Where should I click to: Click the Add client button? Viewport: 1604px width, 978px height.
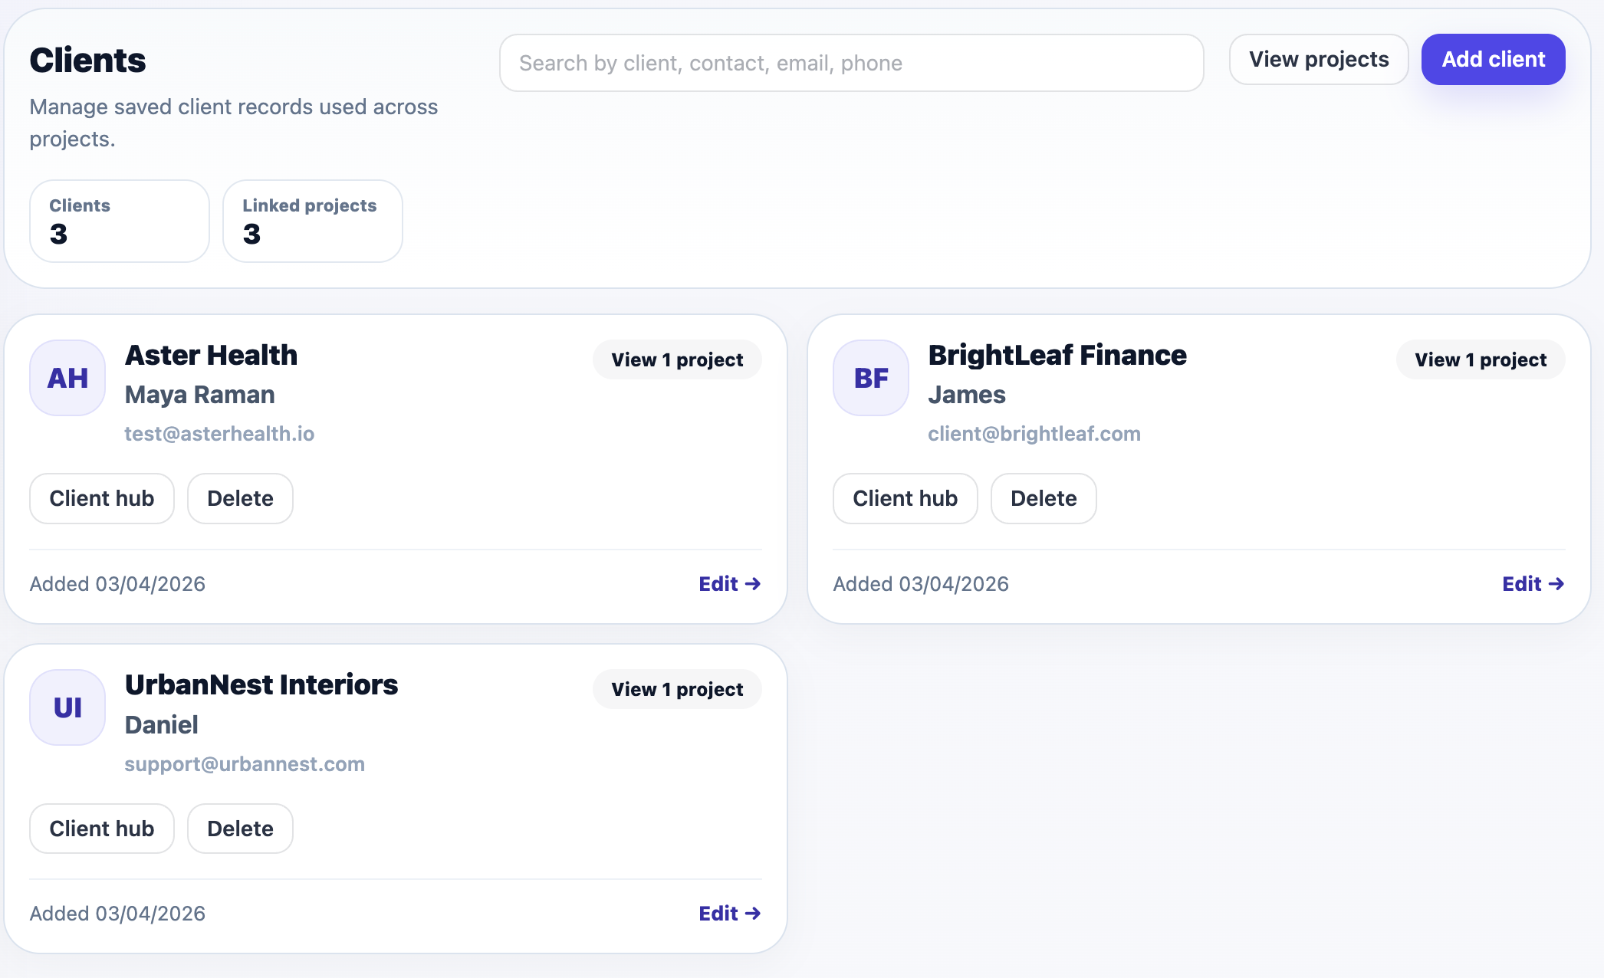point(1494,59)
